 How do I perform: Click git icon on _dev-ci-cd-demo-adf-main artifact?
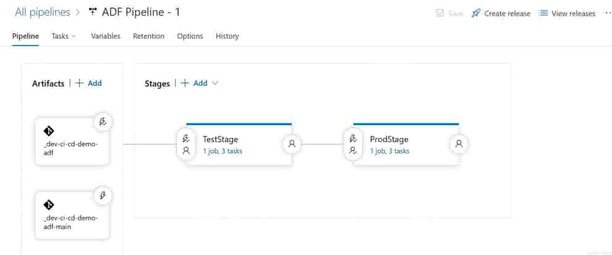point(49,205)
